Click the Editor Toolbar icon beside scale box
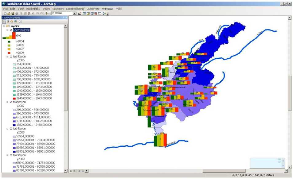This screenshot has height=179, width=293. point(80,14)
